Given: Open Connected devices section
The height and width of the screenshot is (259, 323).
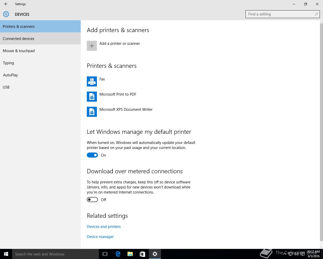Looking at the screenshot, I should 40,38.
